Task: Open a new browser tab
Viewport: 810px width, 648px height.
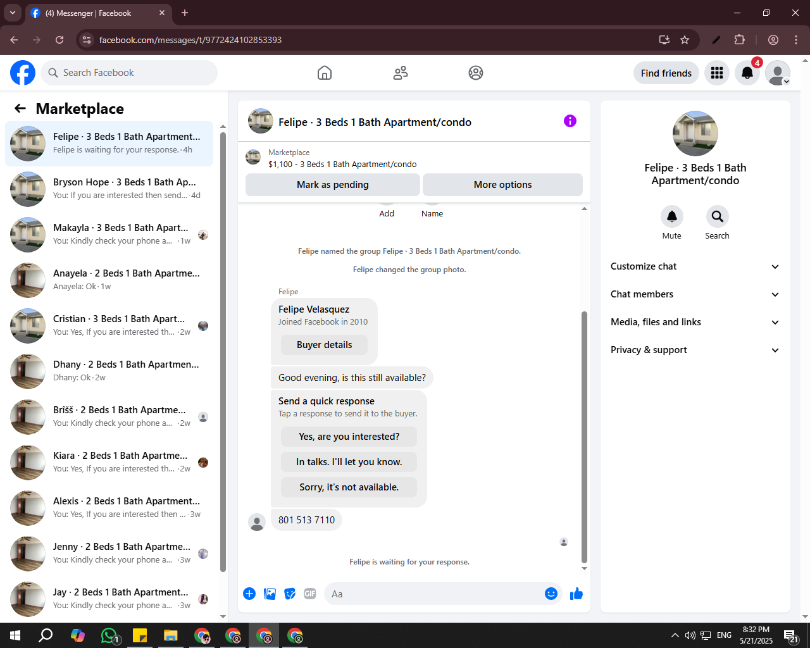Action: coord(185,13)
